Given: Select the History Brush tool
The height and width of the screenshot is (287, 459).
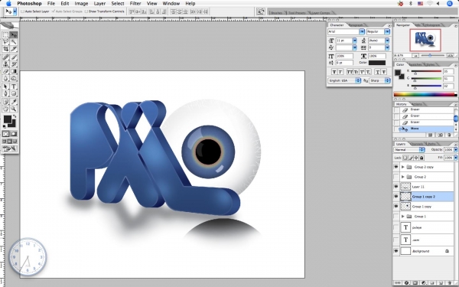Looking at the screenshot, I should click(14, 64).
